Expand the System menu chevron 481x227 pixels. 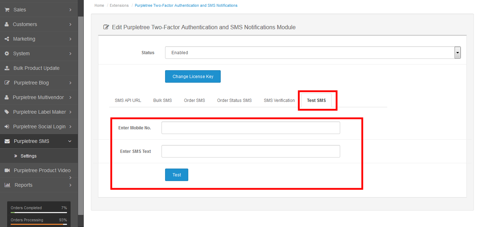point(71,53)
